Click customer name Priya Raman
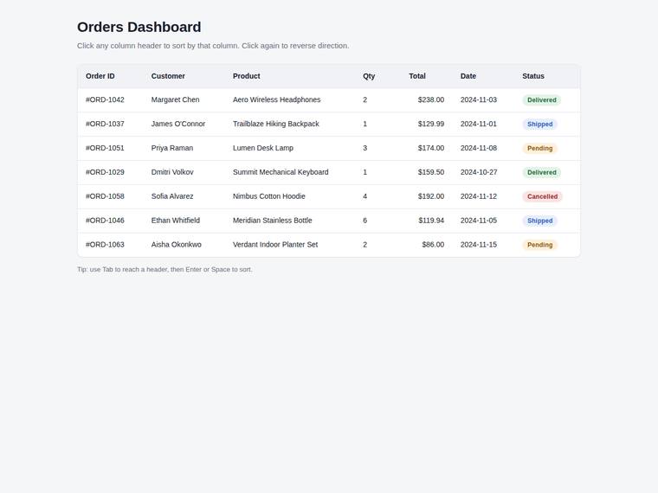The height and width of the screenshot is (493, 658). [x=172, y=148]
